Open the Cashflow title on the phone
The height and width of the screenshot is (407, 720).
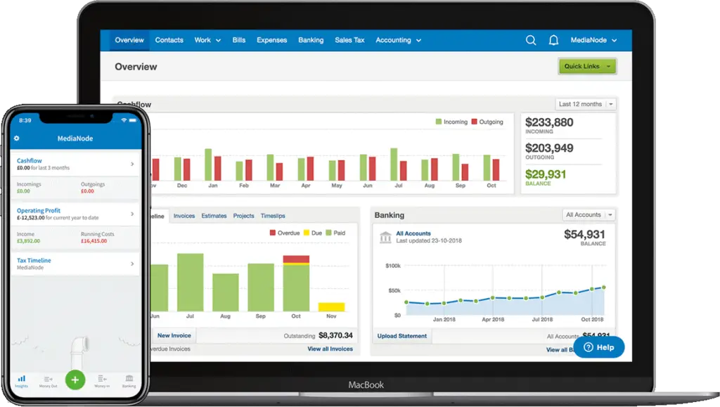30,160
